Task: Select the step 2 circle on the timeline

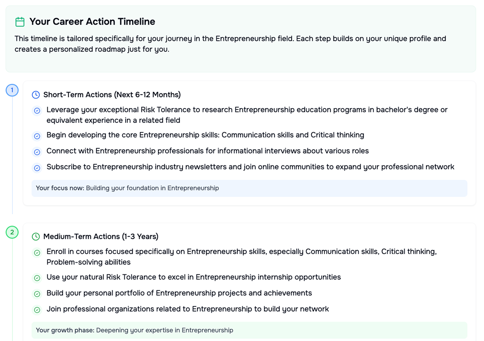Action: [12, 232]
